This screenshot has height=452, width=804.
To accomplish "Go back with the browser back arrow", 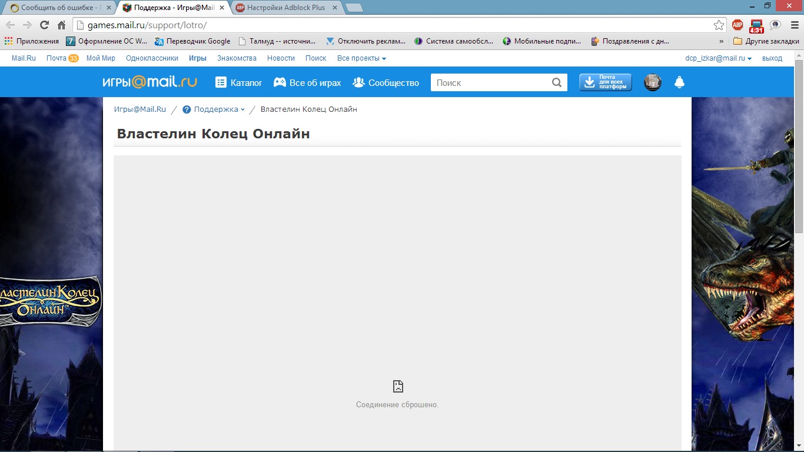I will [10, 25].
